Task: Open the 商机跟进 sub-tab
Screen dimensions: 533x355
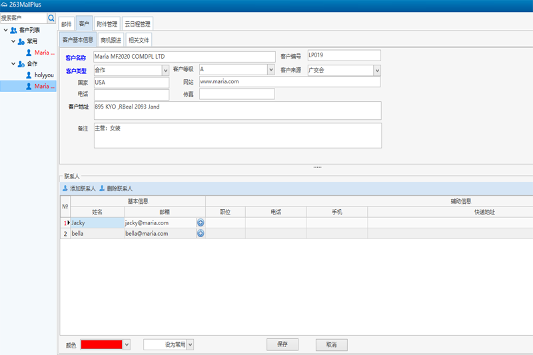Action: (x=111, y=41)
